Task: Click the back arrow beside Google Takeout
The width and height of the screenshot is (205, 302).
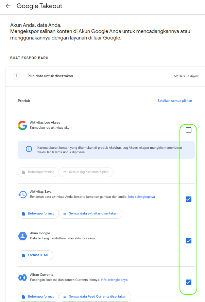Action: point(8,6)
